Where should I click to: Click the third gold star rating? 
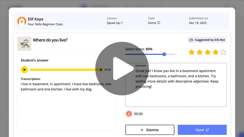coord(207,52)
